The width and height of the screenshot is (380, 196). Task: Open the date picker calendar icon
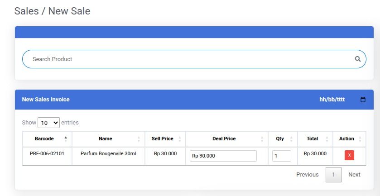point(363,100)
